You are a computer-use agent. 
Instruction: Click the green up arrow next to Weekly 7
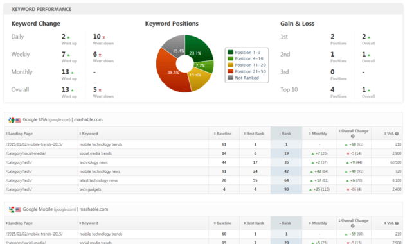click(68, 55)
